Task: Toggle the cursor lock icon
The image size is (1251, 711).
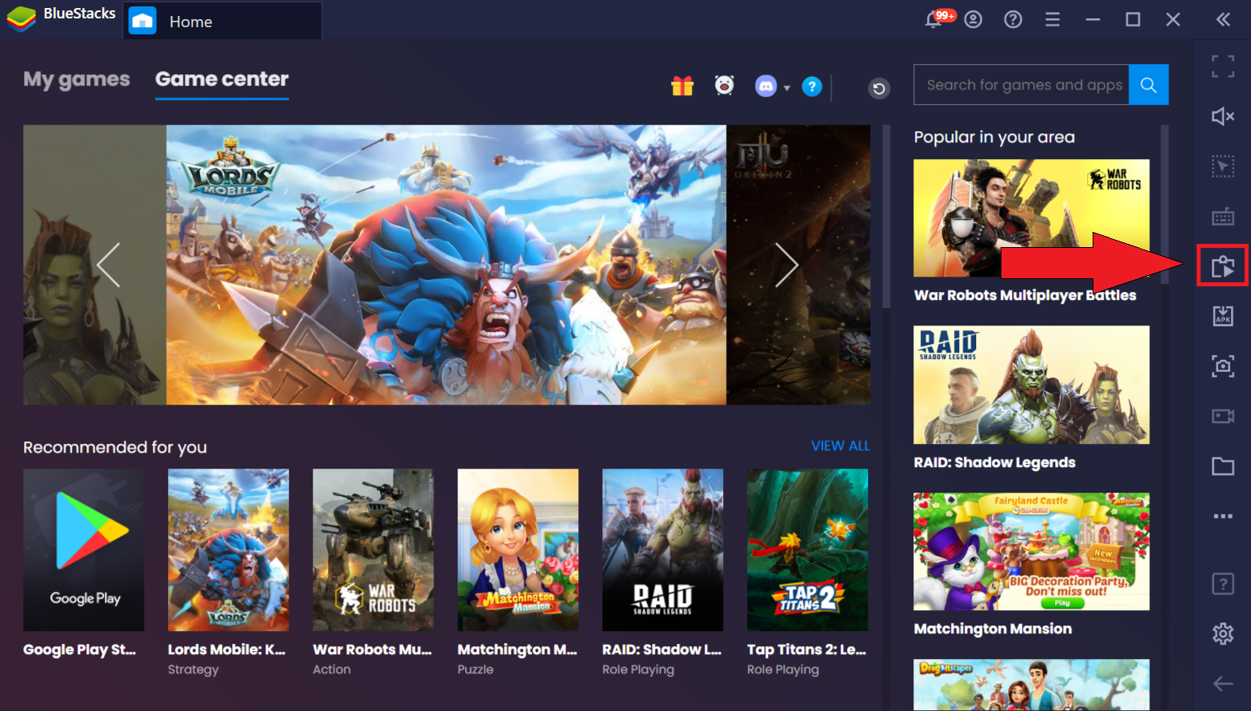Action: (x=1223, y=166)
